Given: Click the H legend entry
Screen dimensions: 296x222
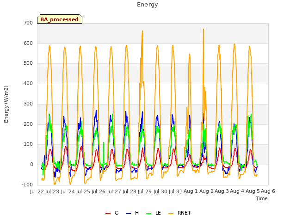Looking at the screenshot, I should 132,213.
